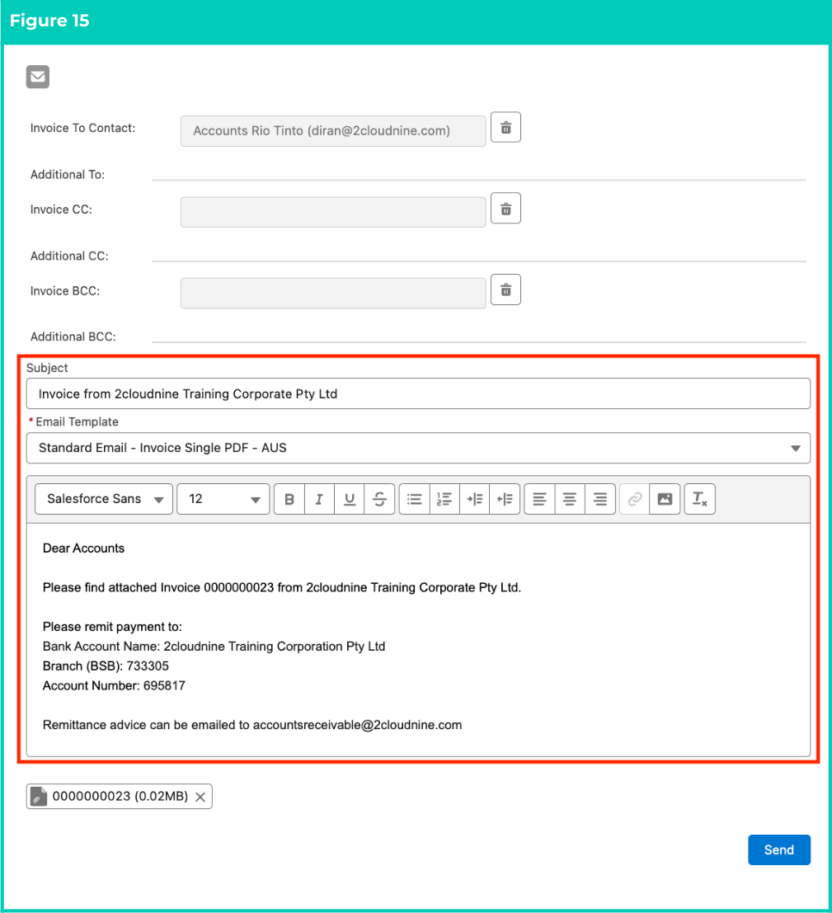Click the Invoice BCC field

pyautogui.click(x=333, y=293)
